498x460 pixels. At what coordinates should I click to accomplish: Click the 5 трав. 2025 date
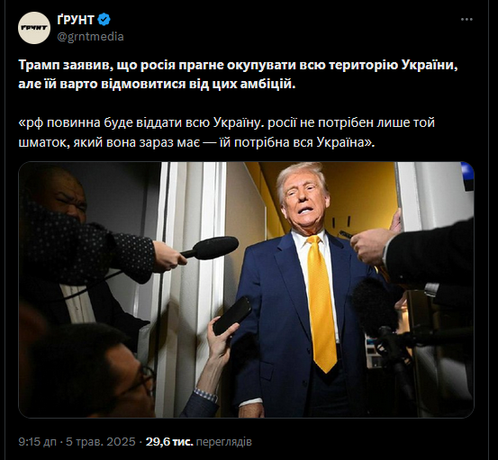tap(101, 442)
